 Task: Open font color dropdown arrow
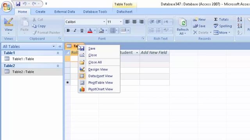95,30
